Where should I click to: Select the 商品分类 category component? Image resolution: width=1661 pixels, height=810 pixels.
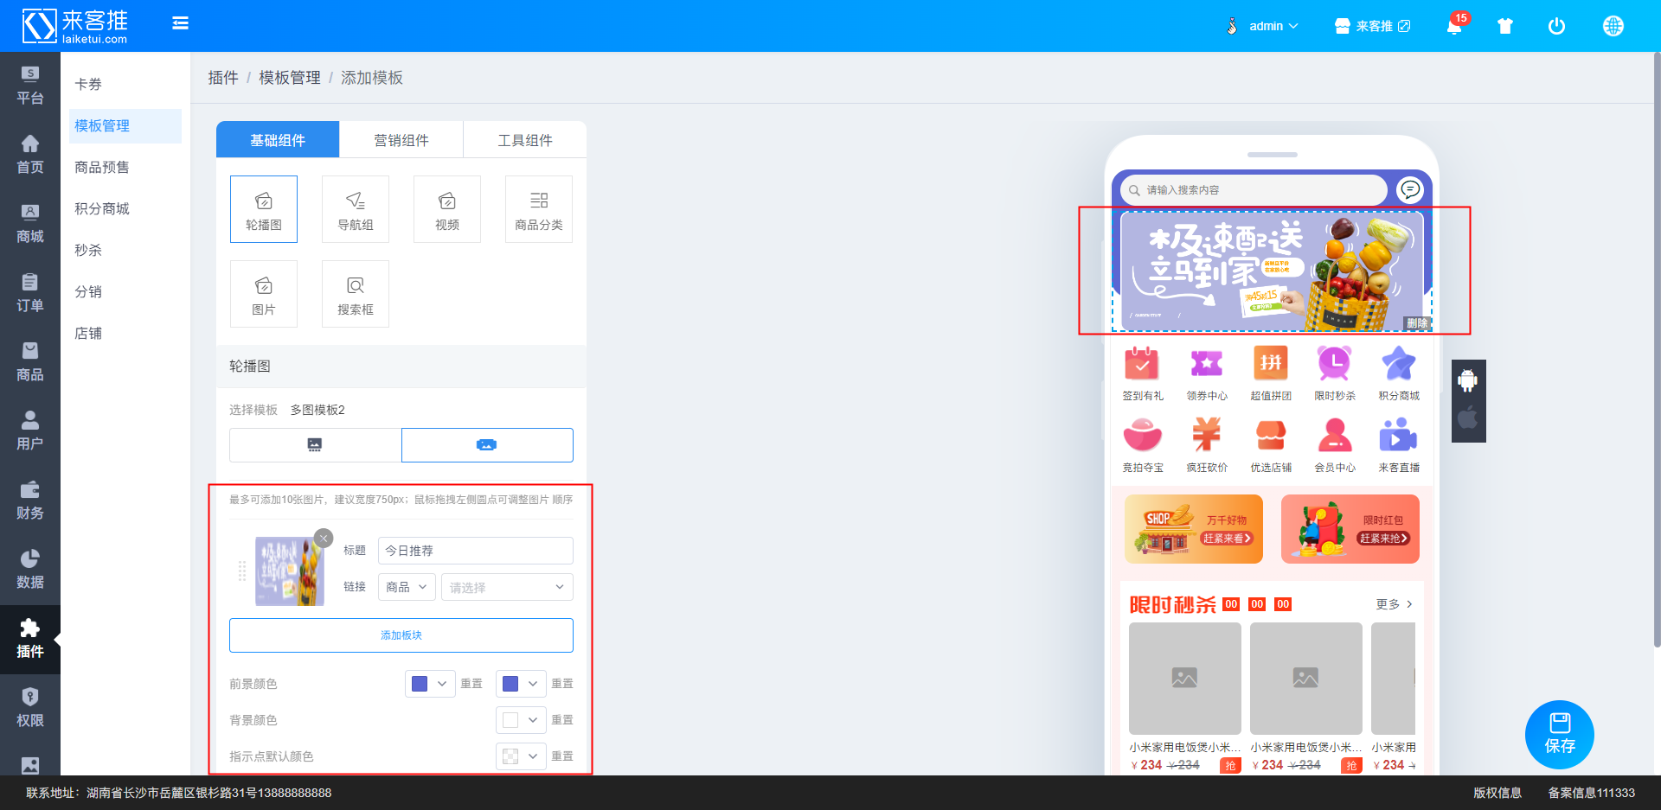click(539, 209)
